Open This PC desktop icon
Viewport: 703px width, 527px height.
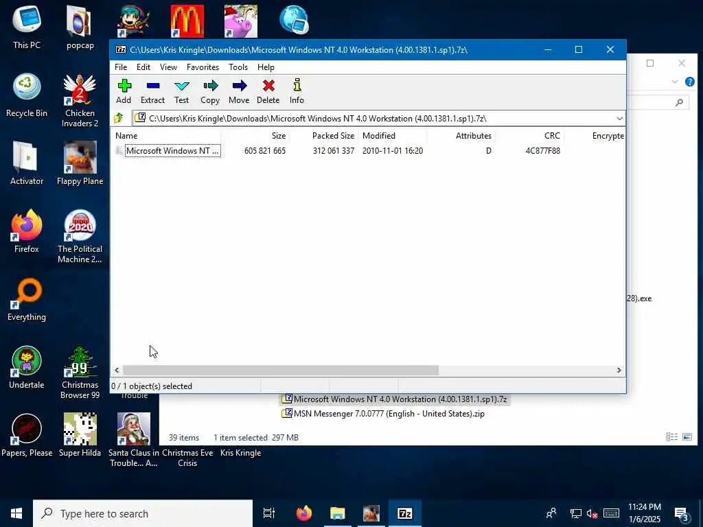27,27
